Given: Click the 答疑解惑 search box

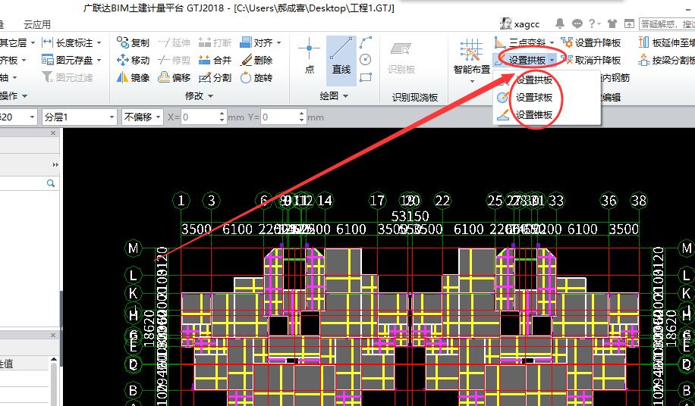Looking at the screenshot, I should click(x=667, y=24).
